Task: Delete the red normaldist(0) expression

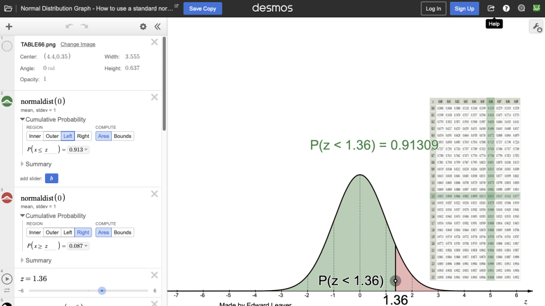Action: coord(154,194)
